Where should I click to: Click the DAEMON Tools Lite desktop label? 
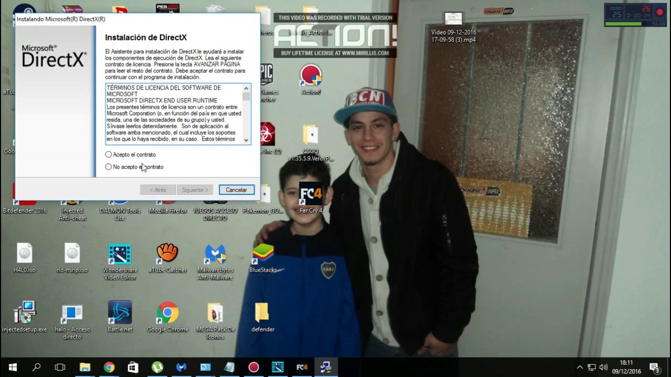(x=120, y=214)
